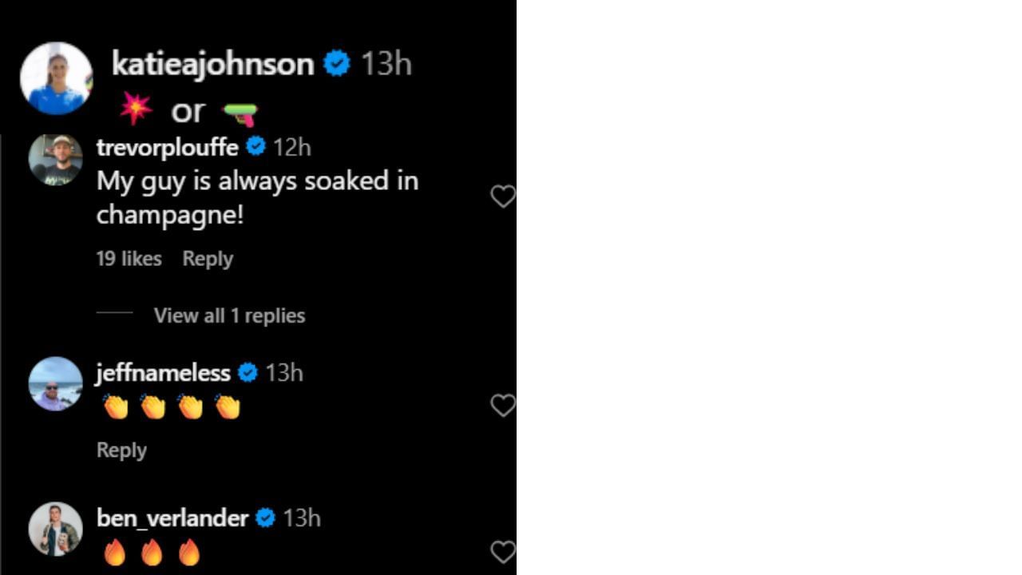Visit ben_verlander username link
This screenshot has height=575, width=1022.
pyautogui.click(x=172, y=518)
